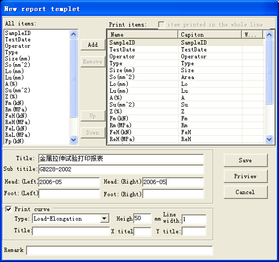This screenshot has width=279, height=262.
Task: Select Rm(MPa) in All items list
Action: pyautogui.click(x=16, y=109)
